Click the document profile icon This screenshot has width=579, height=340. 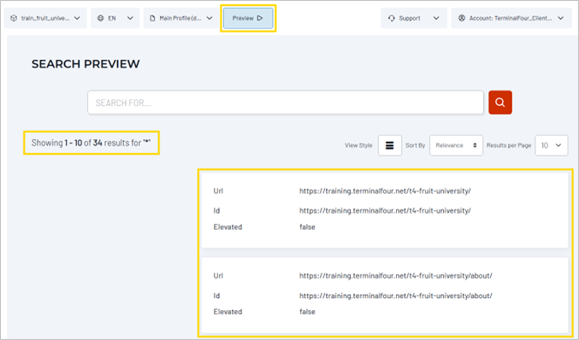point(152,18)
